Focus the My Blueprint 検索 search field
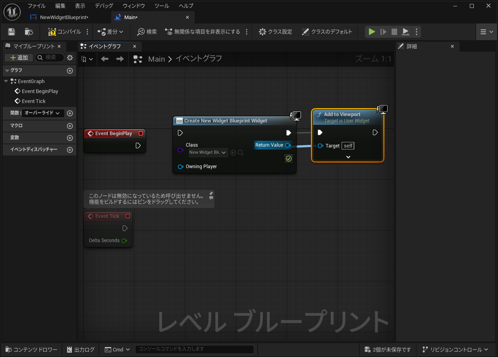The image size is (498, 357). click(50, 58)
